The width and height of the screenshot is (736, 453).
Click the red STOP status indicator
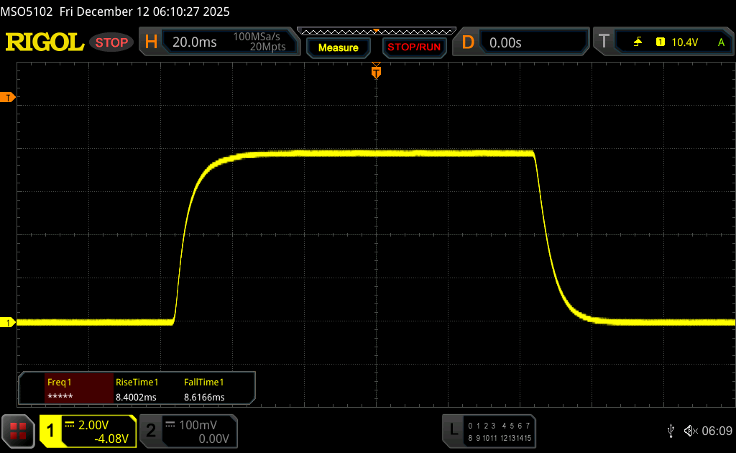(x=112, y=42)
